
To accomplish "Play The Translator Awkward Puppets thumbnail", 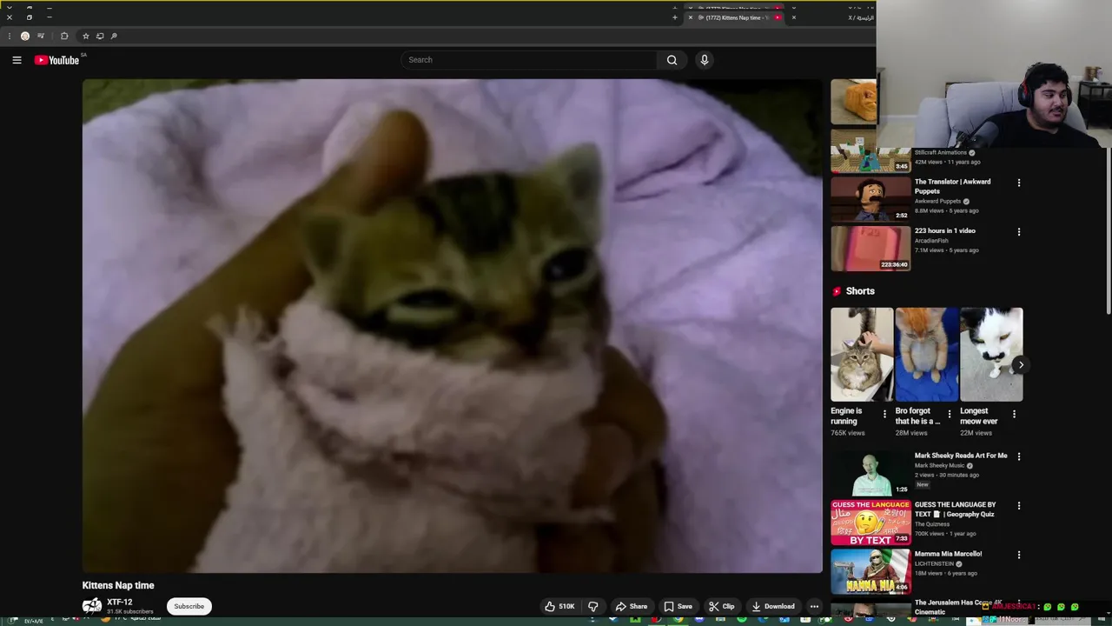I will click(870, 199).
